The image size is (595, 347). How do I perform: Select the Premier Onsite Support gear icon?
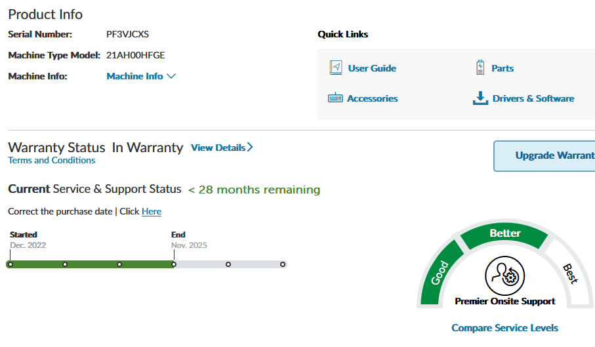(x=504, y=276)
